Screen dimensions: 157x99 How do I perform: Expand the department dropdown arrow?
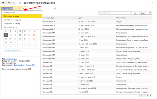(54, 9)
